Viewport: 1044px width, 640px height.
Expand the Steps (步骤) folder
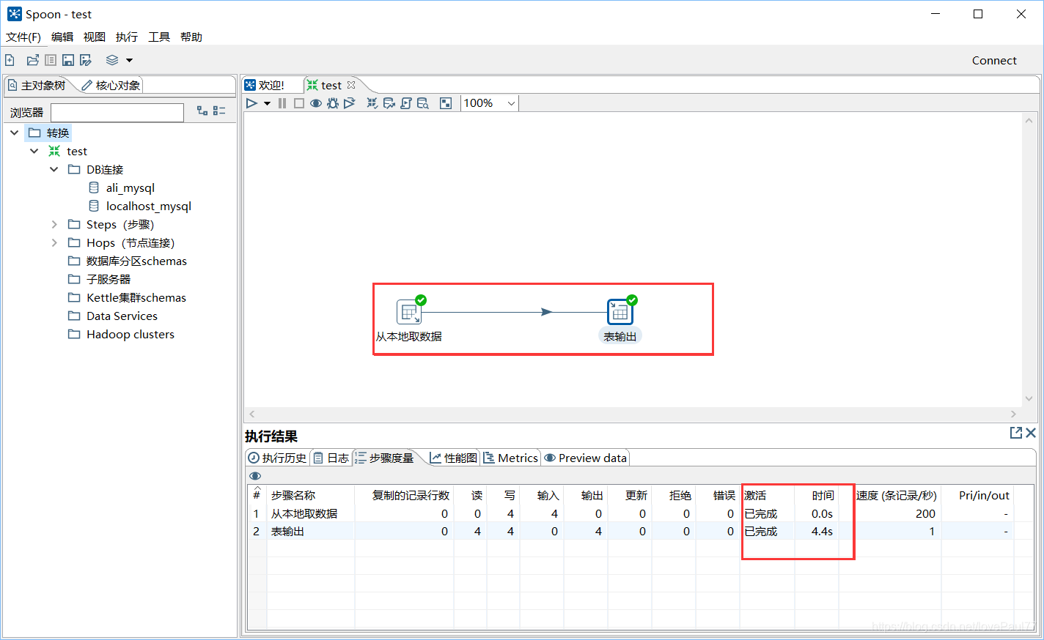tap(54, 224)
